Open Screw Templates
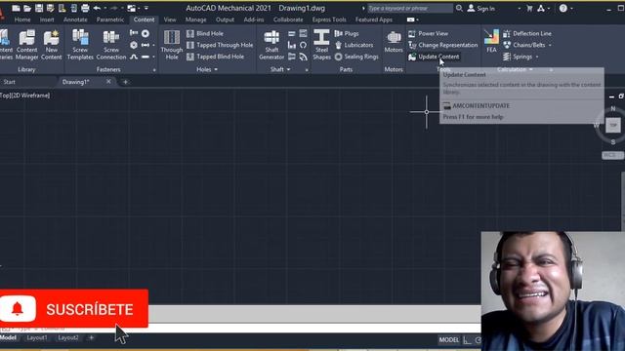Image resolution: width=625 pixels, height=351 pixels. pos(80,45)
